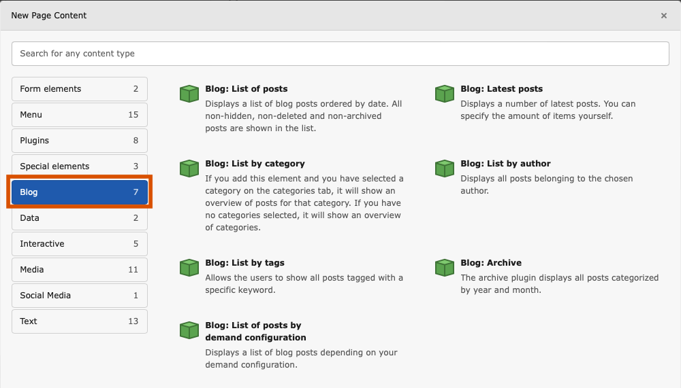Switch to the Menu category tab
The height and width of the screenshot is (388, 681).
click(80, 115)
